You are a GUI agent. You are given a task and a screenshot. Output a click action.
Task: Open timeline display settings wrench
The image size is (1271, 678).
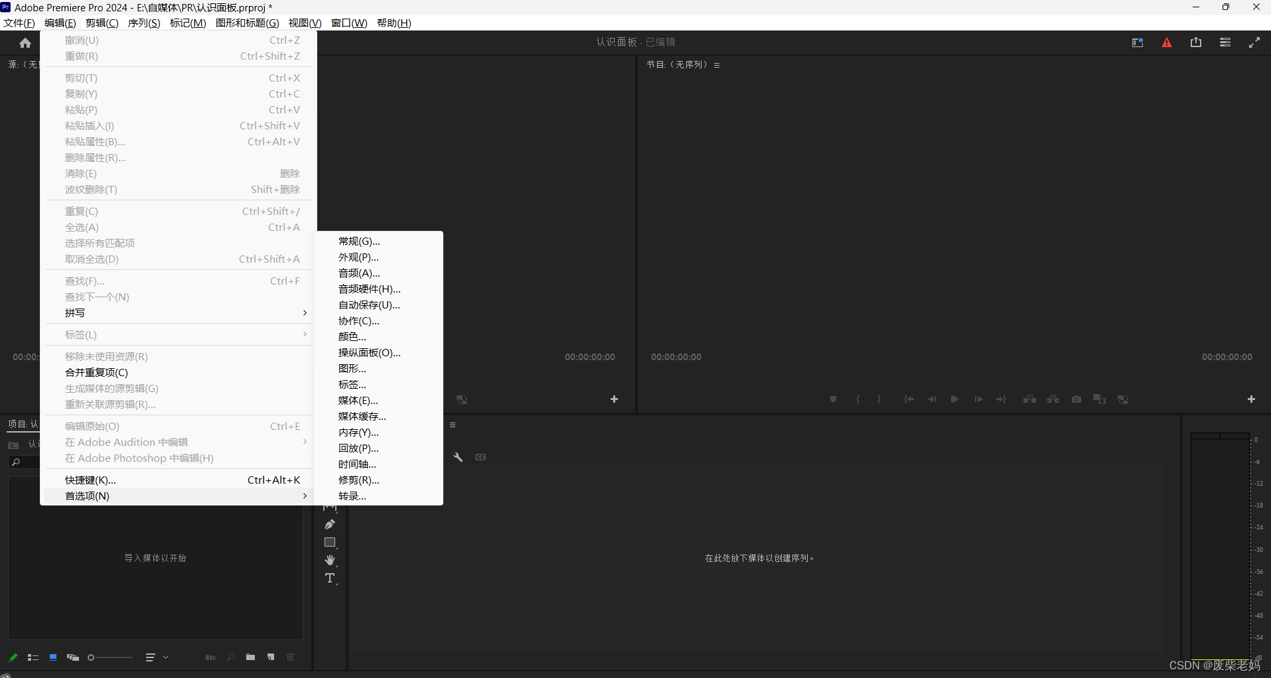tap(458, 457)
